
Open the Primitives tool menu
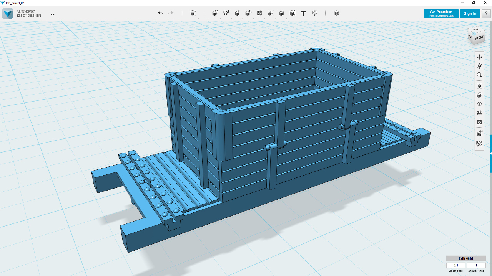coord(215,13)
